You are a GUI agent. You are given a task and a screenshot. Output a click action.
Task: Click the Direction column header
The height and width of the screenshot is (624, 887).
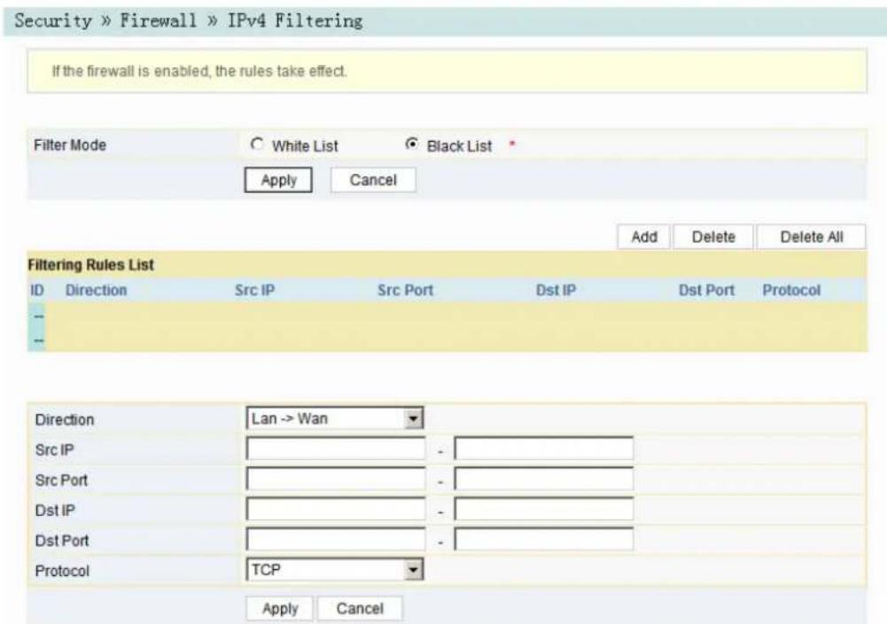tap(97, 290)
